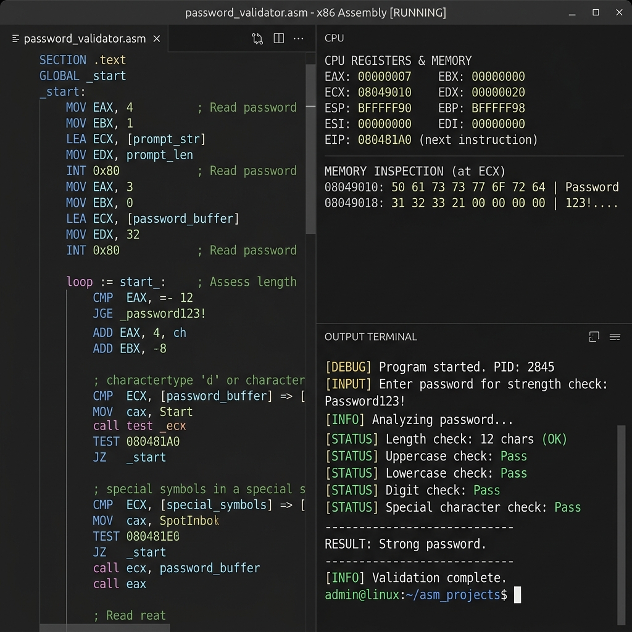Click the file icon on password_validator.asm tab
Screen dimensions: 632x632
point(15,39)
